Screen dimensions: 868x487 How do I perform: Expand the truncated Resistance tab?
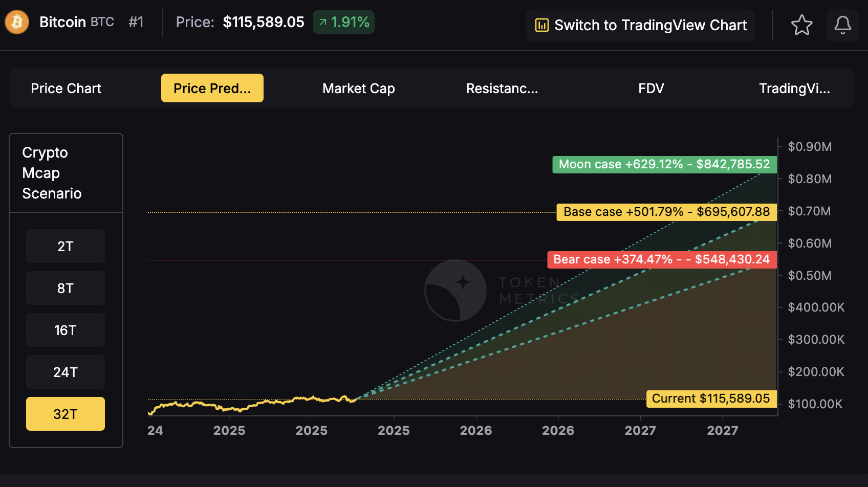point(502,88)
